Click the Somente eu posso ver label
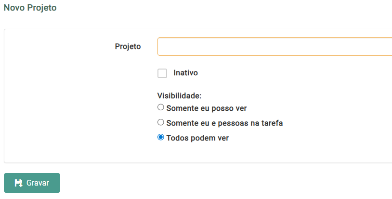Viewport: 392px width, 199px height. (x=206, y=108)
